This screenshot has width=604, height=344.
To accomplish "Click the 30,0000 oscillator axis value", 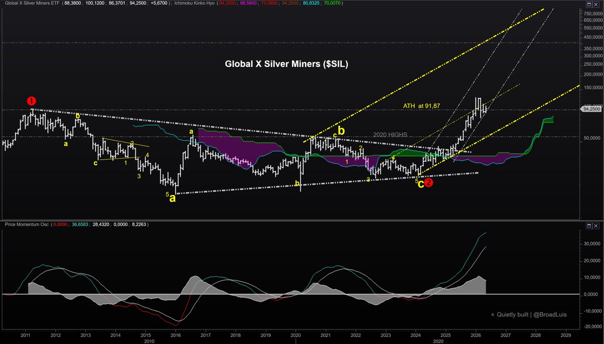I will click(x=591, y=244).
